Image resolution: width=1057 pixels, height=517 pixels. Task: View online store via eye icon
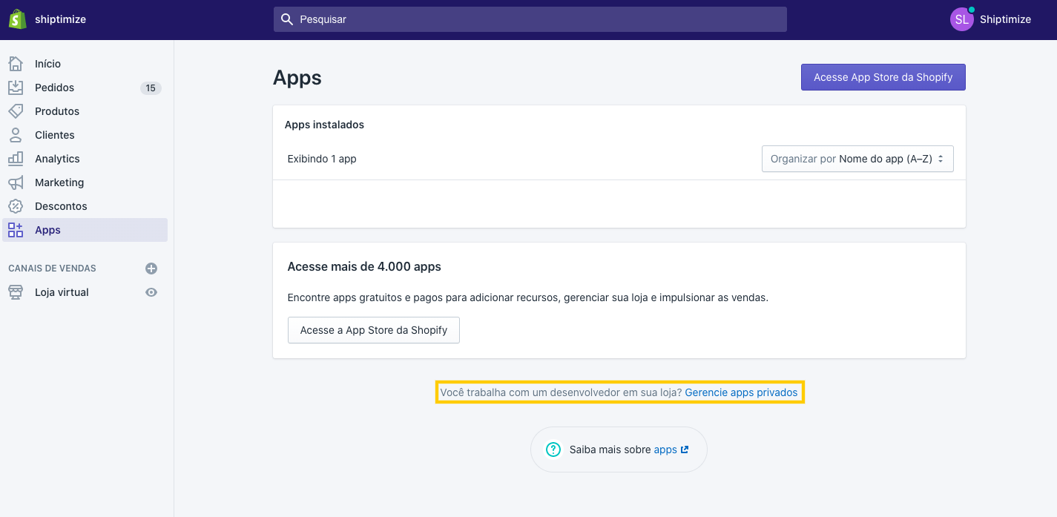point(151,292)
